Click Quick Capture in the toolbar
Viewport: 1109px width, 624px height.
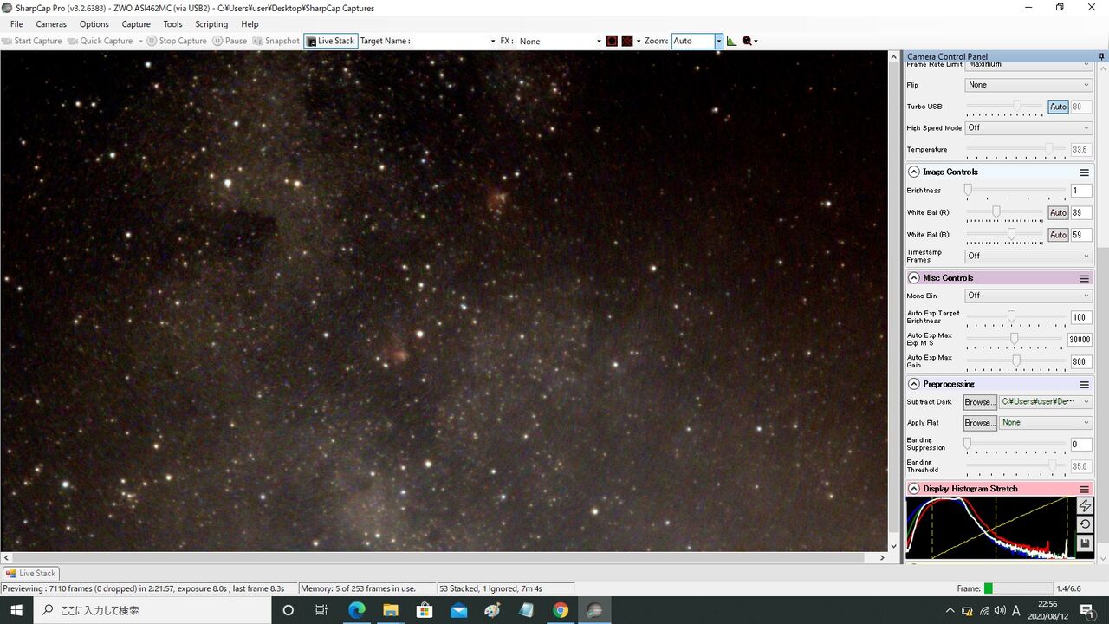pyautogui.click(x=101, y=41)
